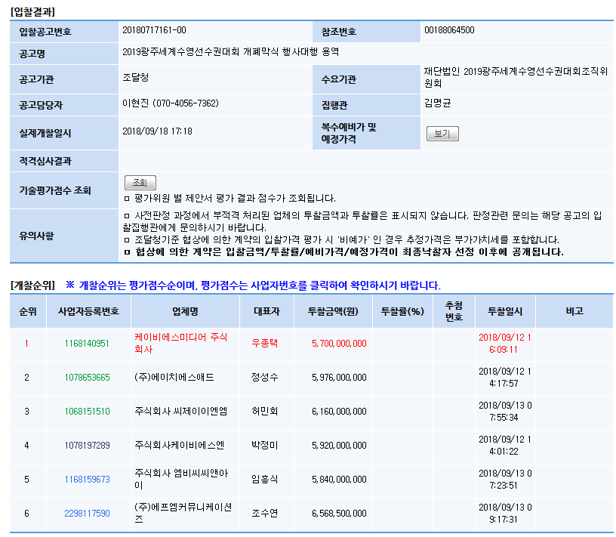Screen dimensions: 616x537
Task: Click the [개찰순위] section heading
Action: 32,285
